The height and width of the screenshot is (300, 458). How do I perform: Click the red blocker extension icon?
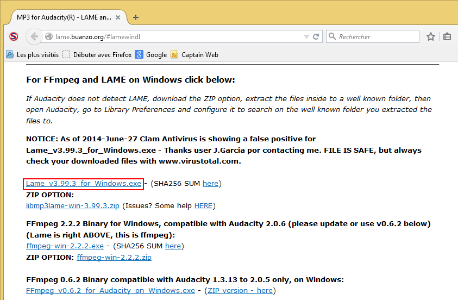[14, 36]
